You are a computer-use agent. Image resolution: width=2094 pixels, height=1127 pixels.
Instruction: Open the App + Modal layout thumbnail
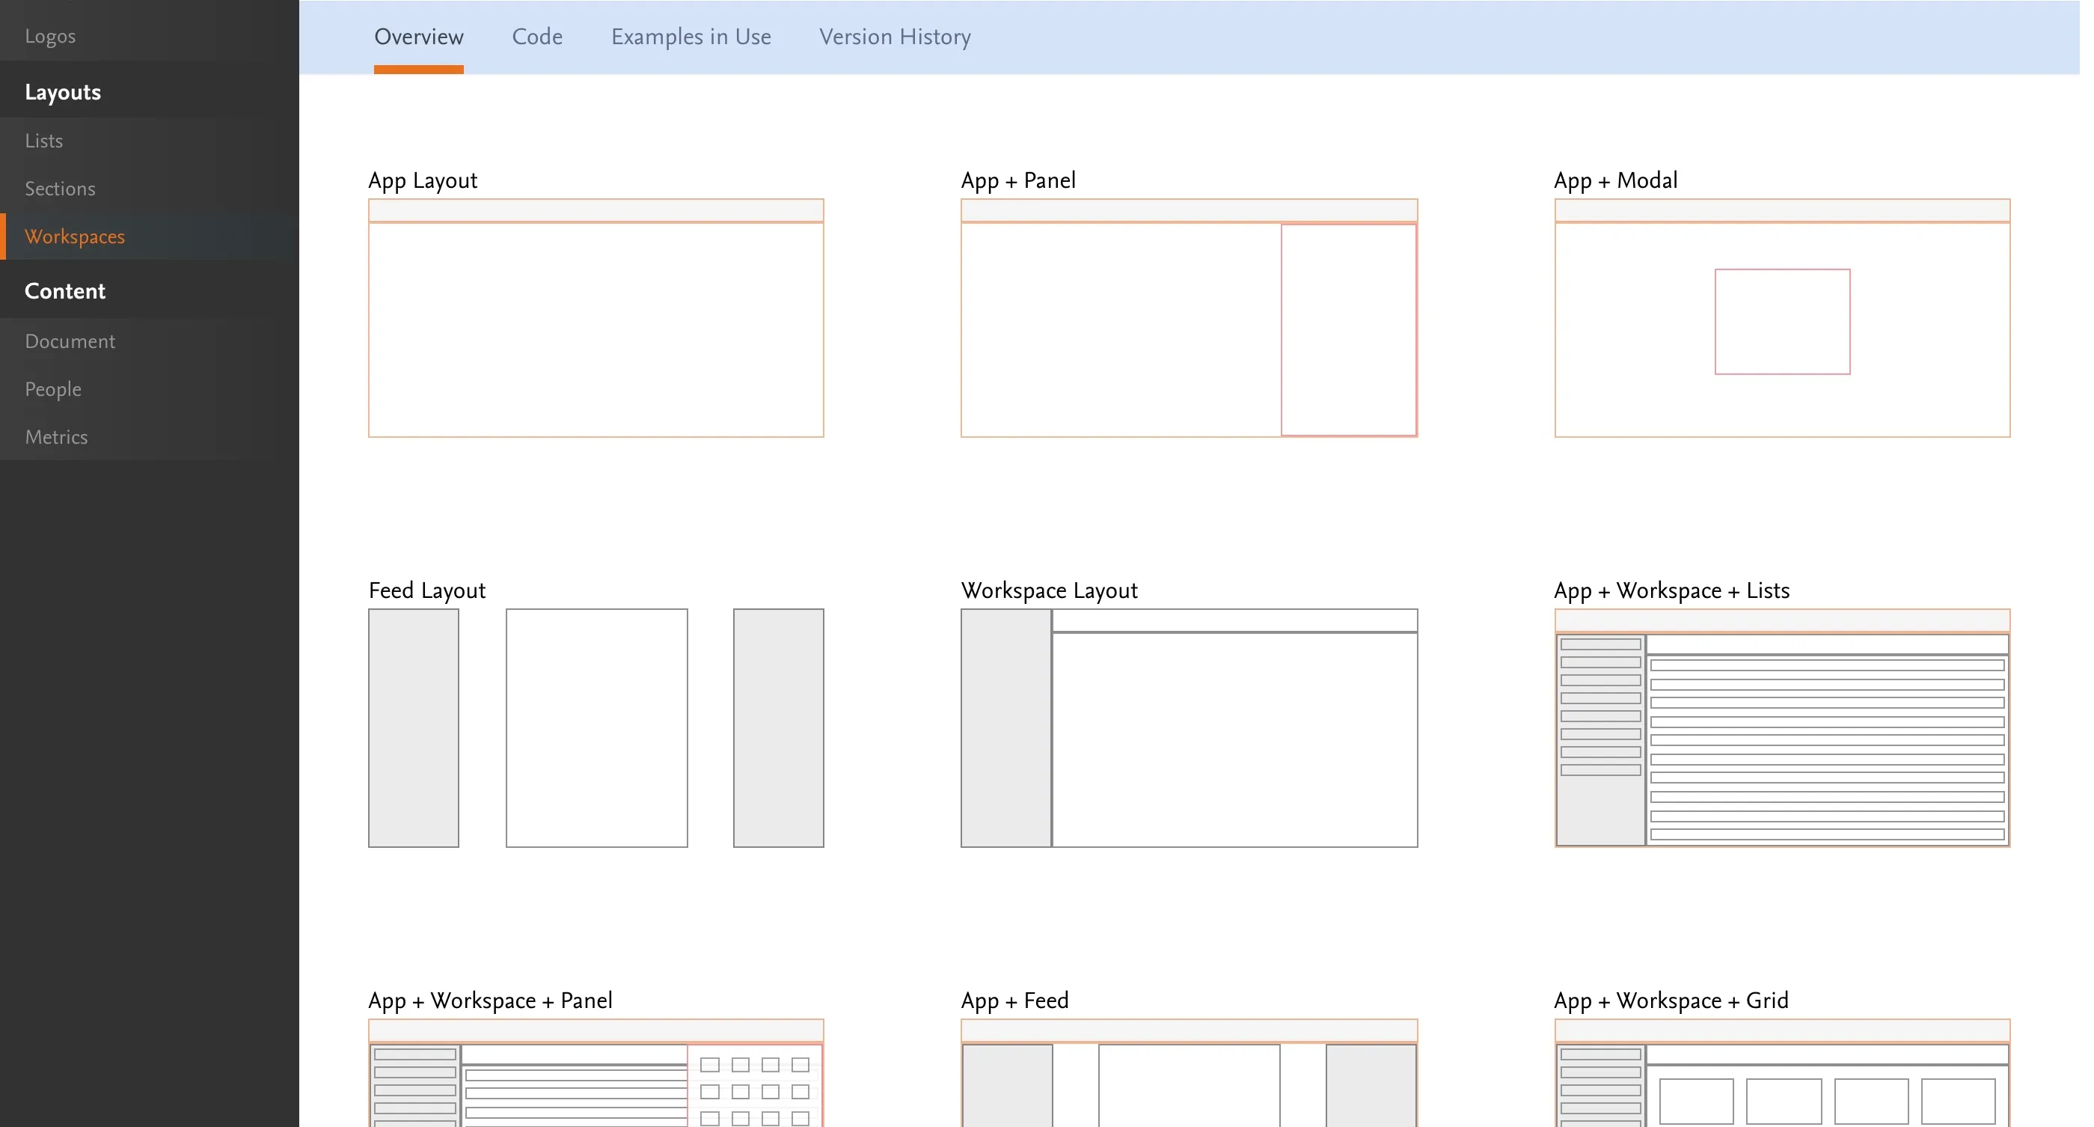pyautogui.click(x=1783, y=318)
